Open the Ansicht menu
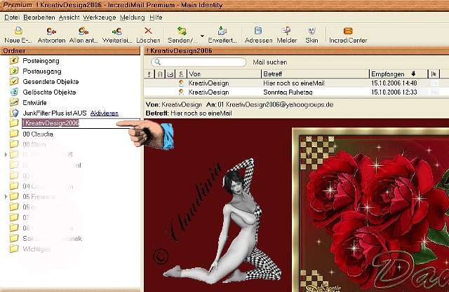Screen dimensions: 449x292 click(x=69, y=18)
